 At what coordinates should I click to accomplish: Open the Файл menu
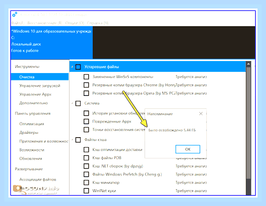click(x=18, y=23)
